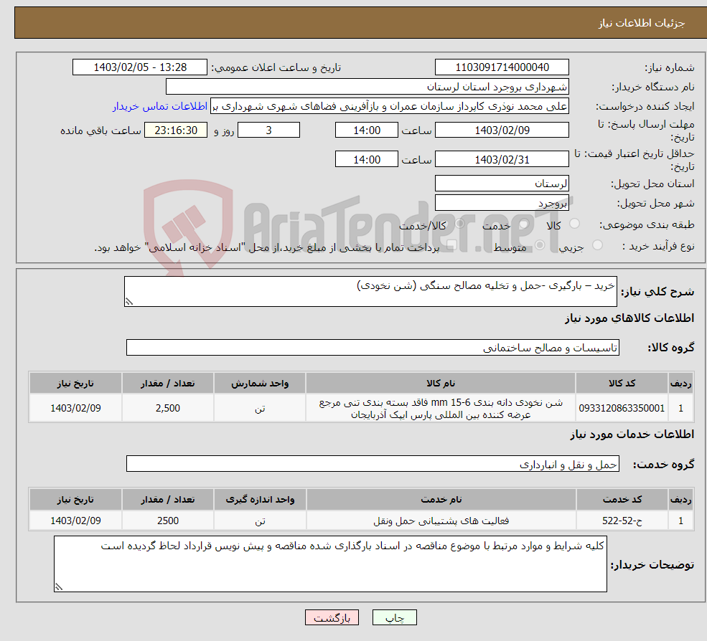Click the چاپ print button
Screen dimensions: 707x641
[x=395, y=617]
